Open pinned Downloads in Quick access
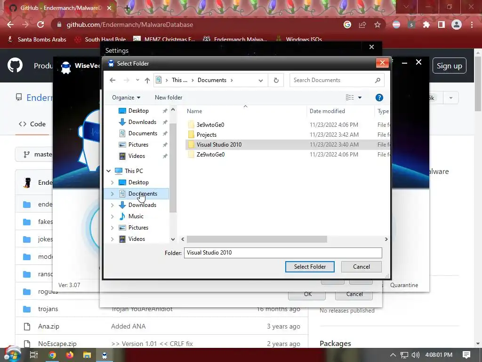The image size is (482, 362). point(142,122)
